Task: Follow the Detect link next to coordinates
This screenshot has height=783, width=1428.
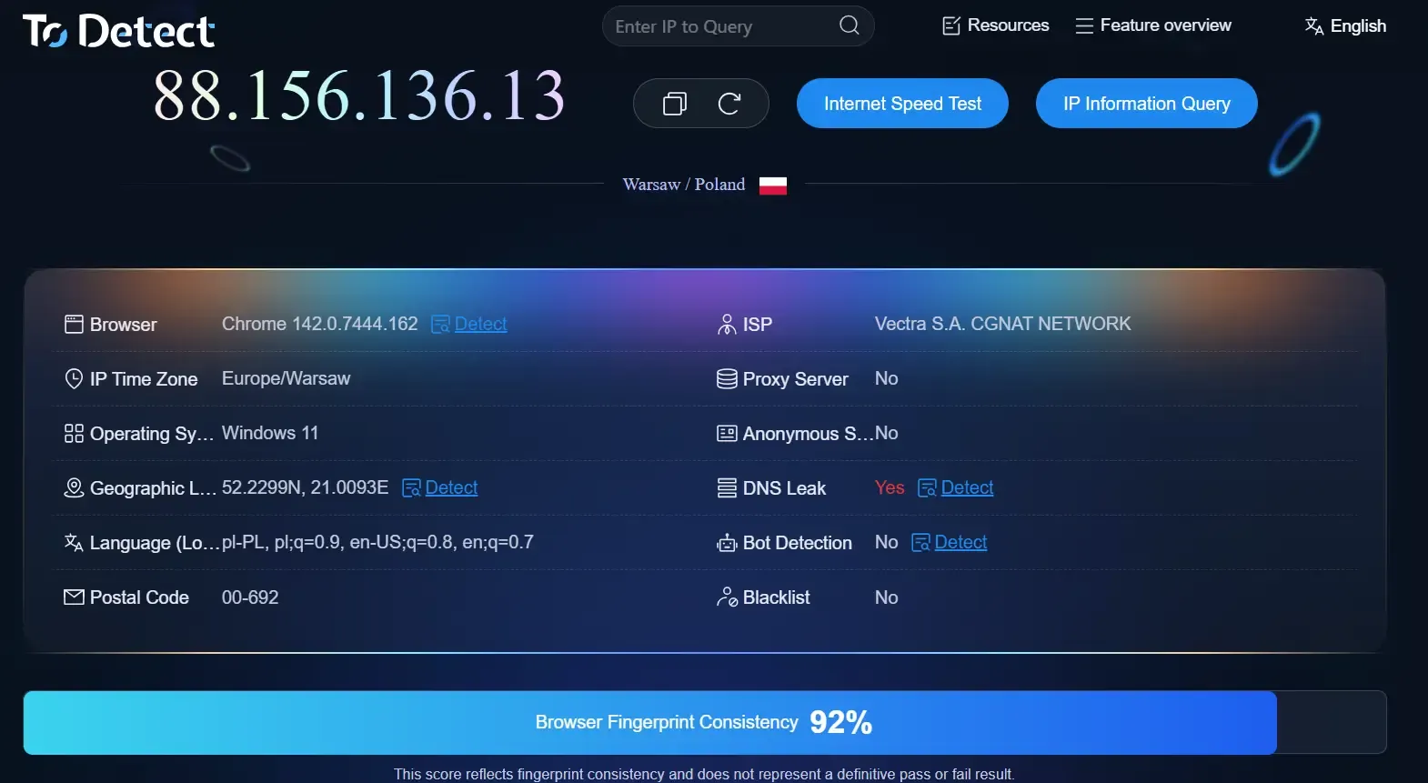Action: pos(451,488)
